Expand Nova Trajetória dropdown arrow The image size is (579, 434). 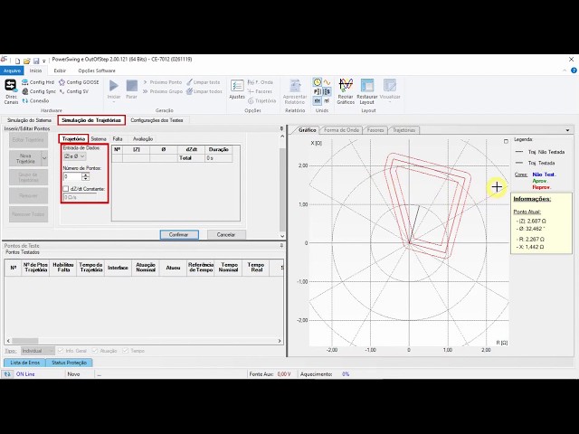[44, 158]
